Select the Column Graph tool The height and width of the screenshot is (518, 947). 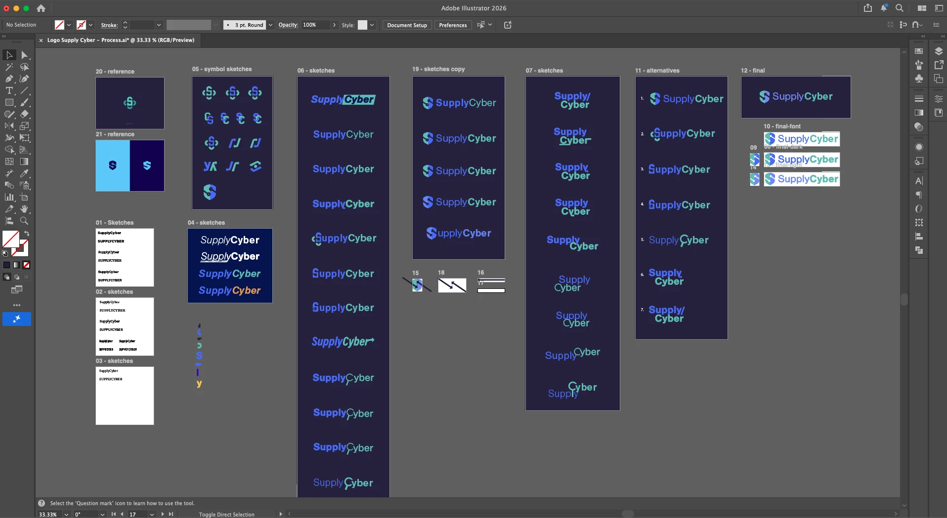[9, 197]
